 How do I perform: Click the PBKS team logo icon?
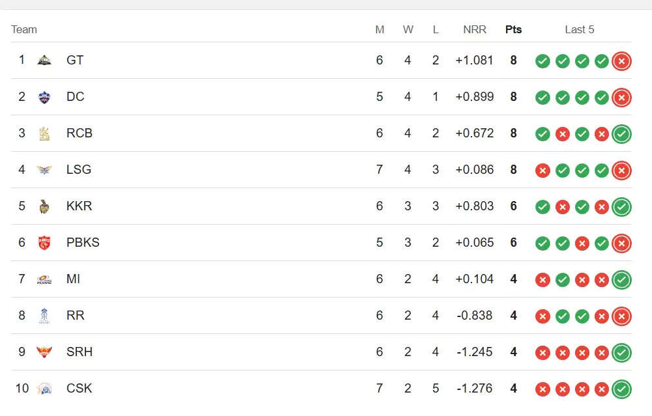[44, 243]
